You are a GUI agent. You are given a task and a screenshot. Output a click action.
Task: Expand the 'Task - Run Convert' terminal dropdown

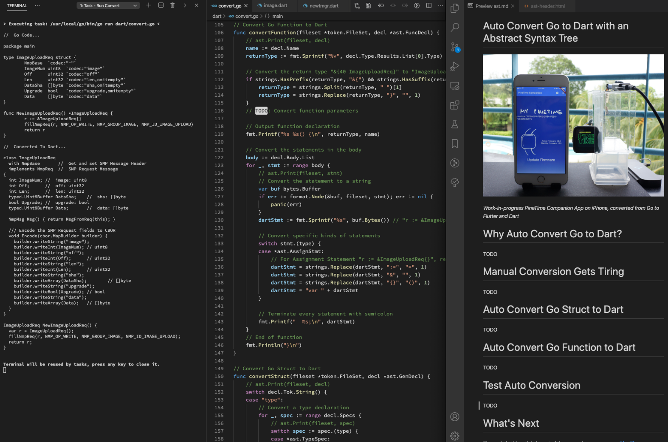108,6
